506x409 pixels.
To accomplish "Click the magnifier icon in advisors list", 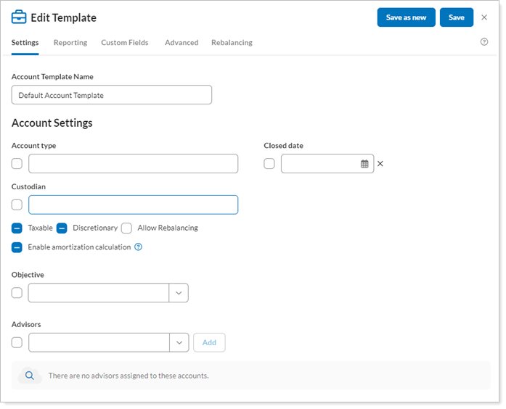I will 30,376.
